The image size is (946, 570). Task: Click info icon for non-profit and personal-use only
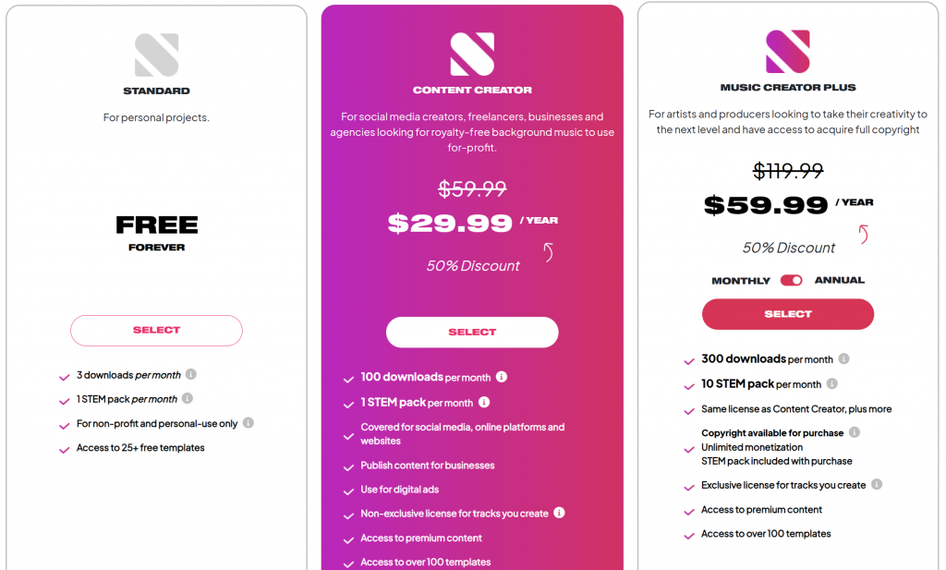[x=248, y=423]
